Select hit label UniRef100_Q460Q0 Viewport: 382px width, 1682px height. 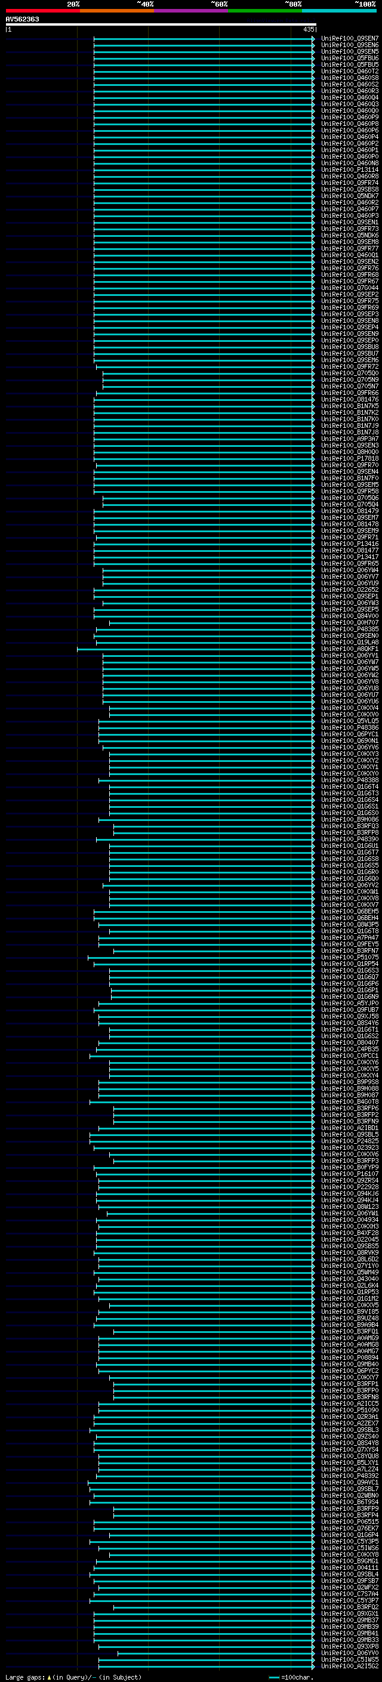(350, 110)
